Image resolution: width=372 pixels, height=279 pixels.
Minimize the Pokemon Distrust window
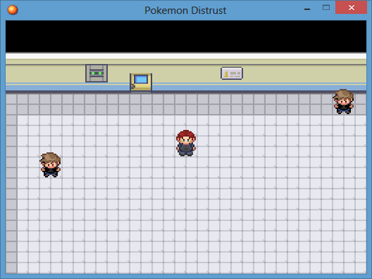click(x=307, y=9)
